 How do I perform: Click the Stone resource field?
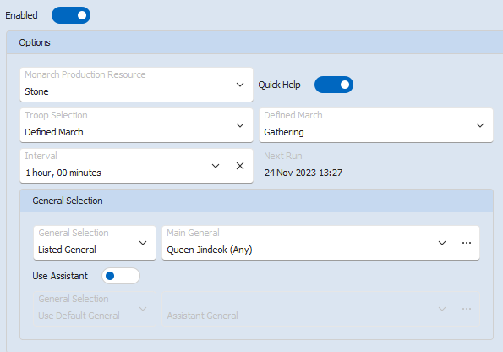click(x=136, y=85)
